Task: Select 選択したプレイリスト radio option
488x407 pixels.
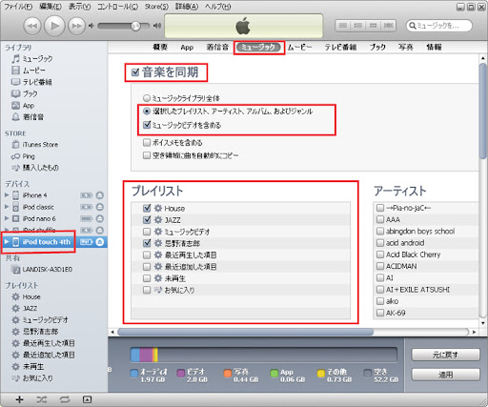Action: (147, 112)
